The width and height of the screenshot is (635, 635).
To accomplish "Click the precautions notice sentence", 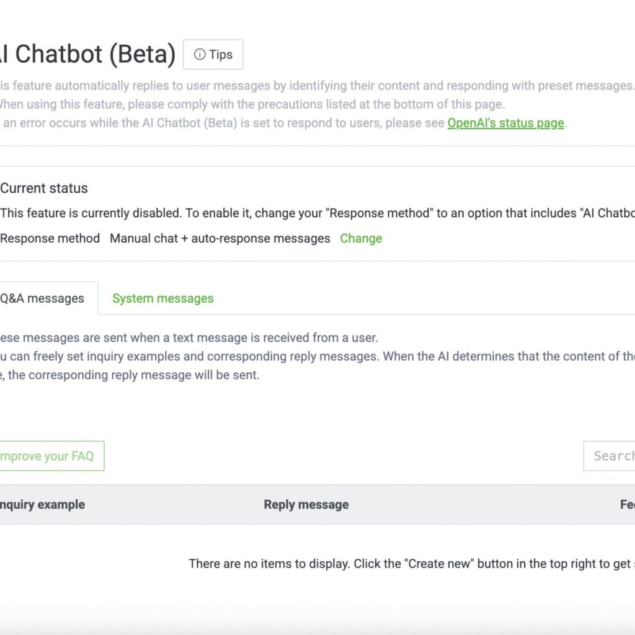I will (x=251, y=104).
